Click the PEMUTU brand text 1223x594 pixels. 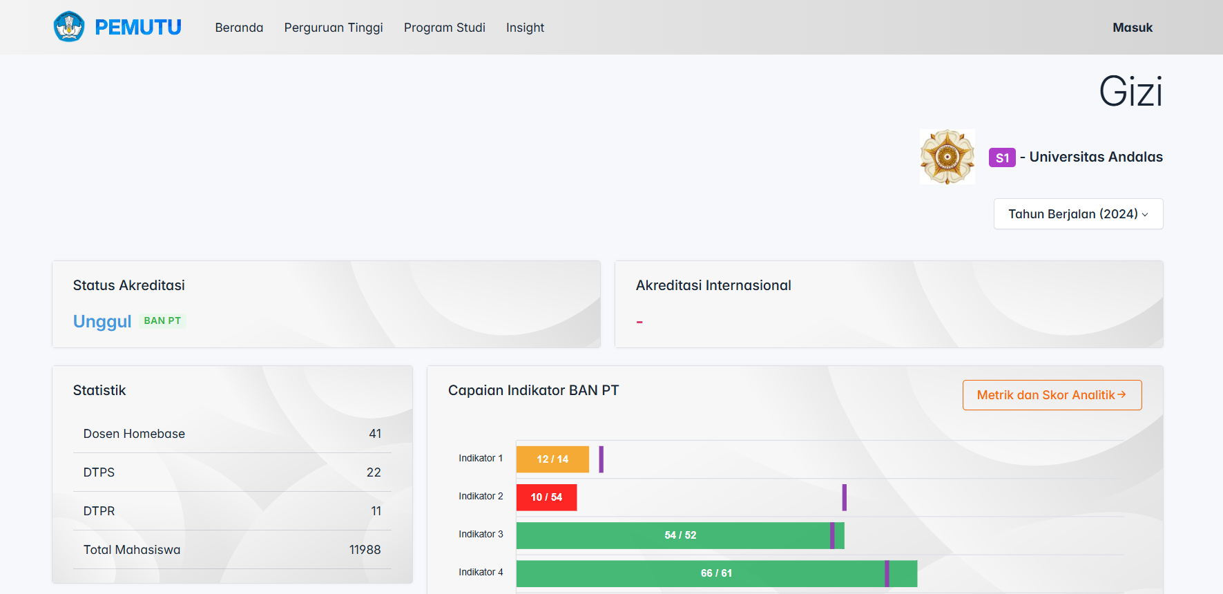[138, 28]
